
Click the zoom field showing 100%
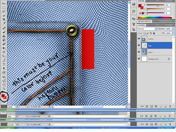coord(11,107)
